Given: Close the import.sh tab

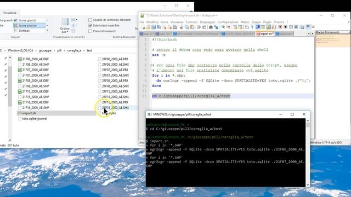Looking at the screenshot, I should coord(273,33).
